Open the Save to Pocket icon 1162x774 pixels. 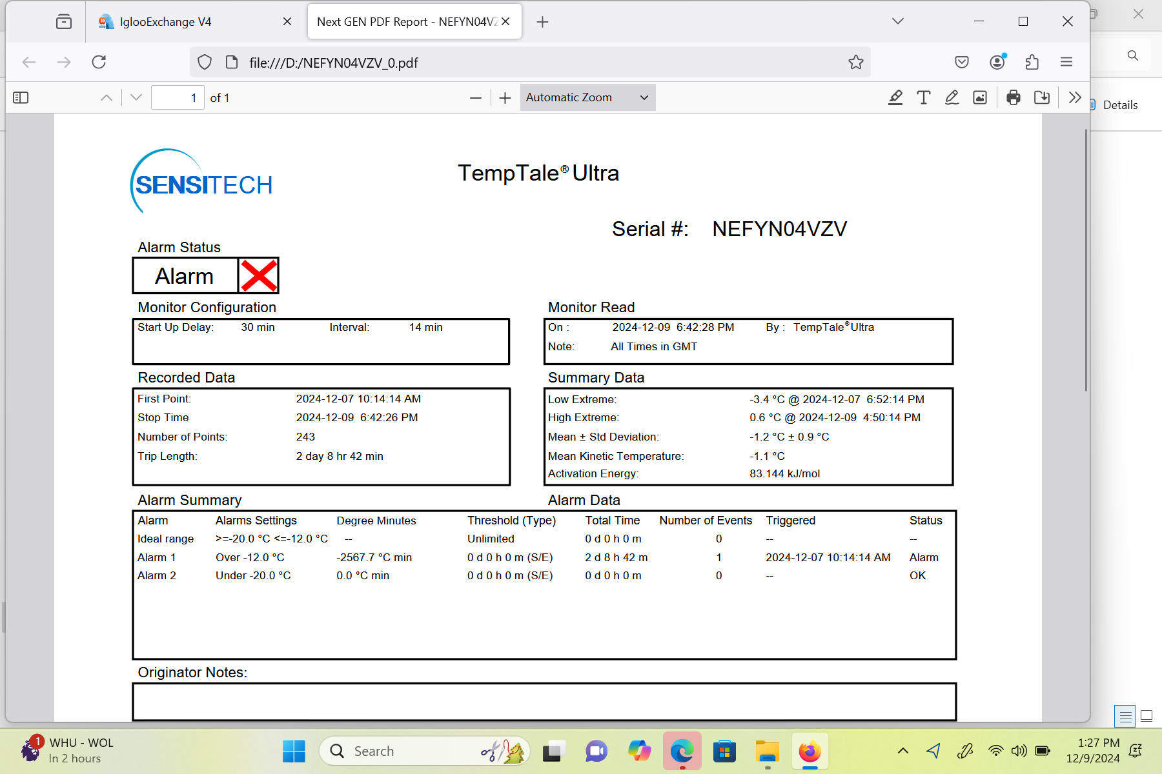pyautogui.click(x=962, y=63)
